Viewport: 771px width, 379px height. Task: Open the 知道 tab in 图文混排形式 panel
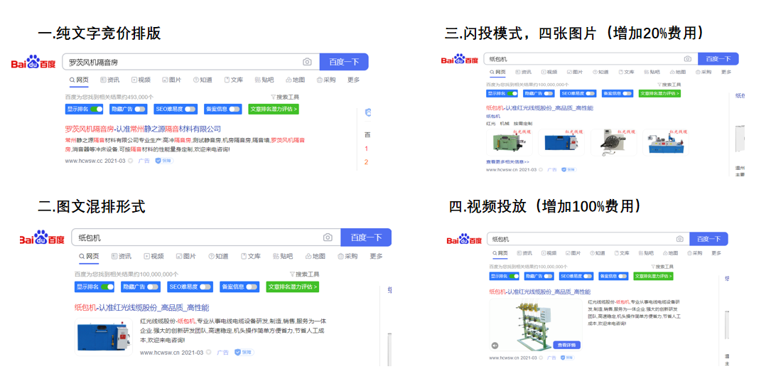(x=217, y=257)
